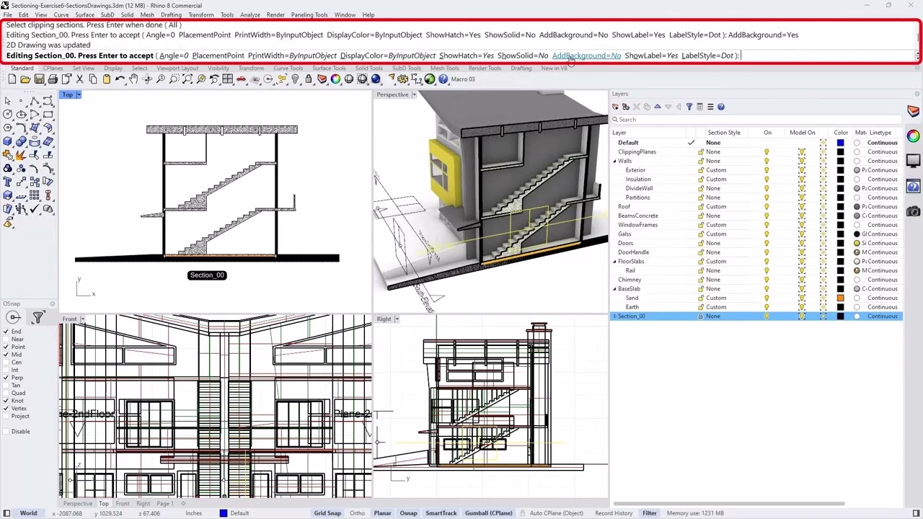
Task: Enable the Near object snap checkbox
Action: (x=6, y=340)
